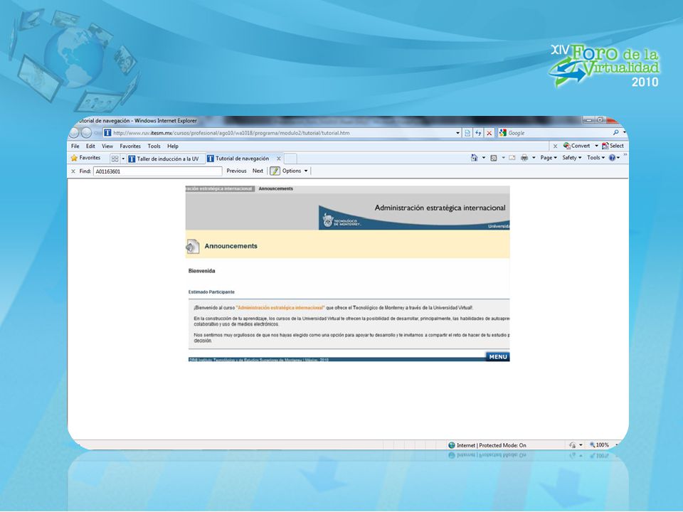Screen dimensions: 683x512
Task: Click the Previous button in Find bar
Action: click(x=236, y=171)
